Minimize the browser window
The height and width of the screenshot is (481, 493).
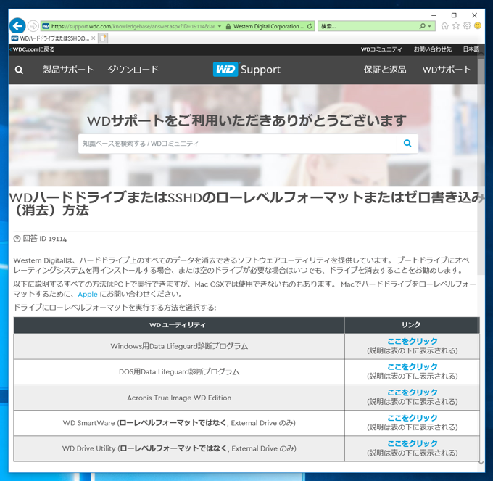pyautogui.click(x=434, y=15)
